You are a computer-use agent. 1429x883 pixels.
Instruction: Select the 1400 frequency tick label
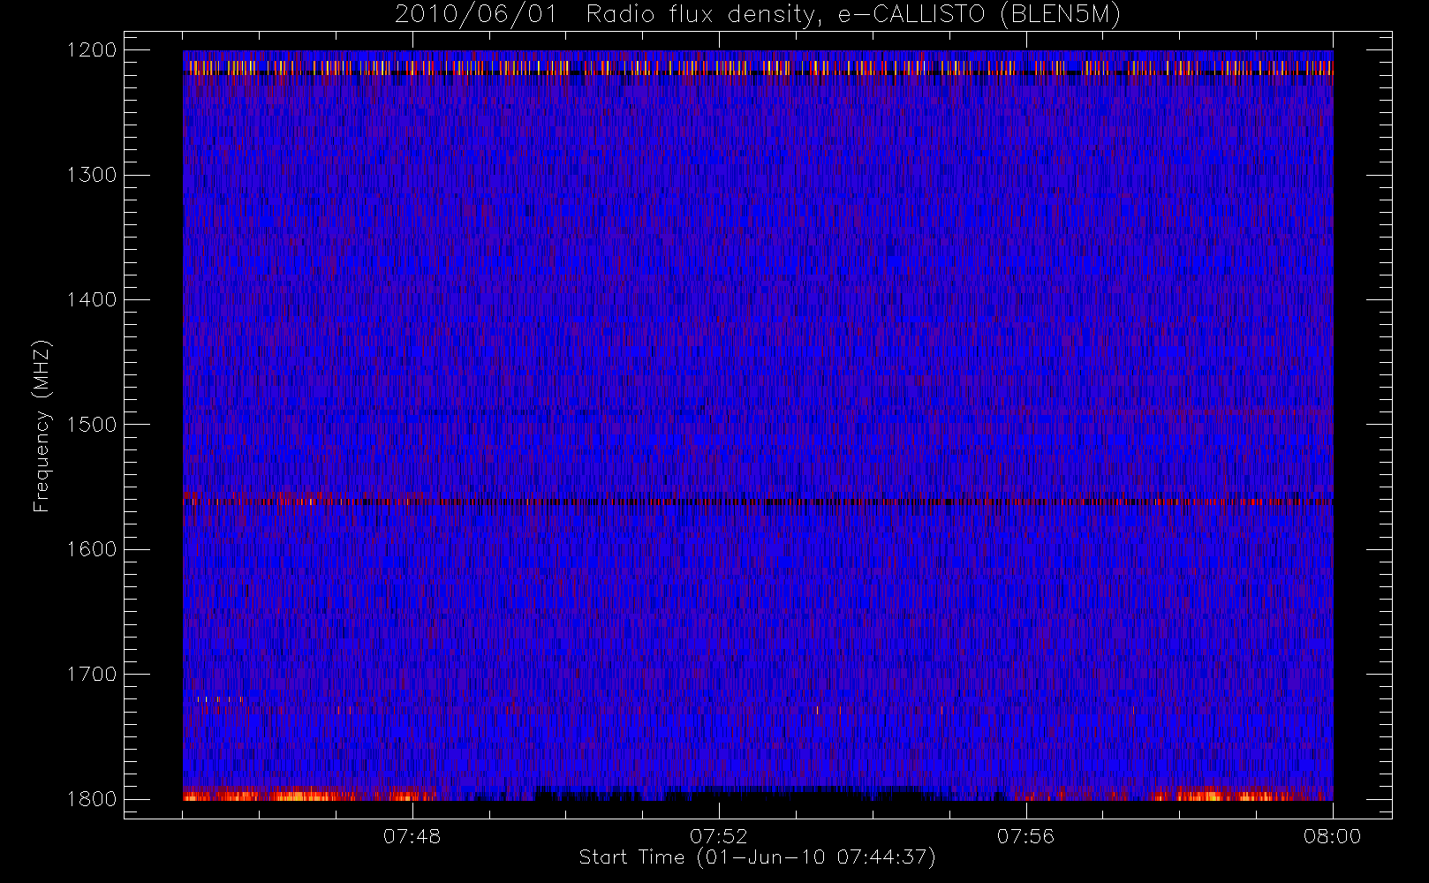[x=92, y=300]
